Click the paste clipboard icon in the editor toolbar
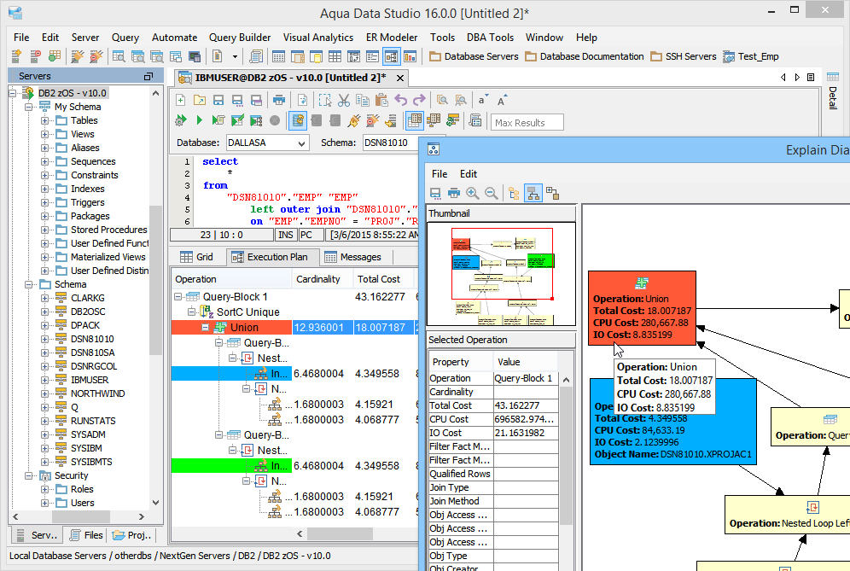 pyautogui.click(x=381, y=101)
